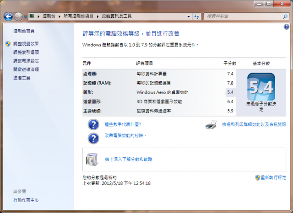
Task: Click the magnifier search icon
Action: tap(285, 16)
